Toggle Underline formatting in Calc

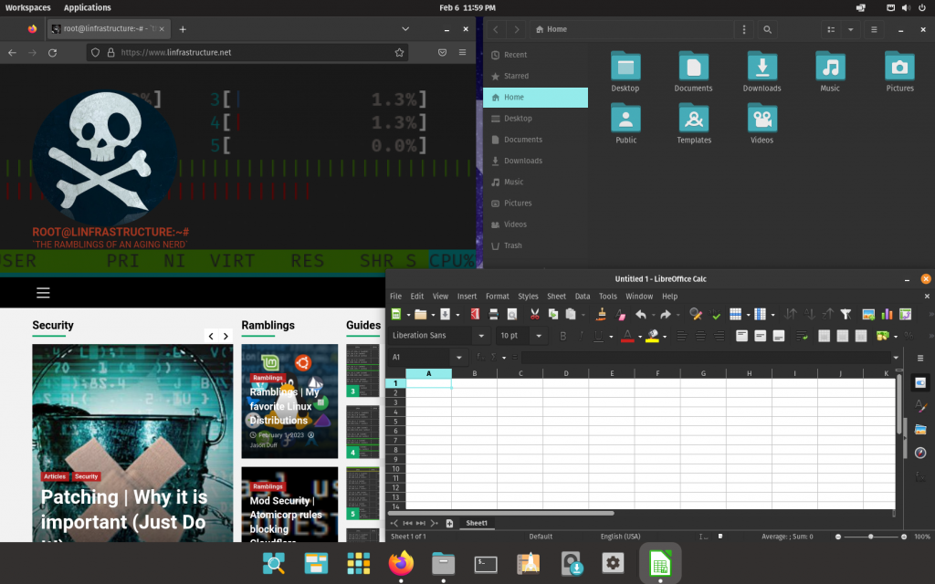tap(598, 336)
